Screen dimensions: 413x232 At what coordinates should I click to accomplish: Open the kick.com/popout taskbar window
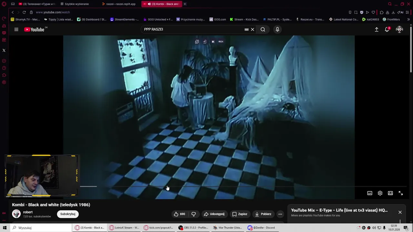coord(159,228)
